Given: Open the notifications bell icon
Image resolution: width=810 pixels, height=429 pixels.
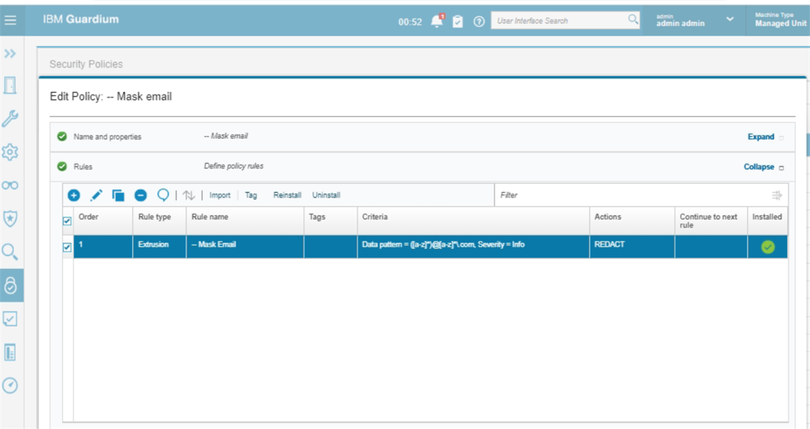Looking at the screenshot, I should pyautogui.click(x=435, y=20).
